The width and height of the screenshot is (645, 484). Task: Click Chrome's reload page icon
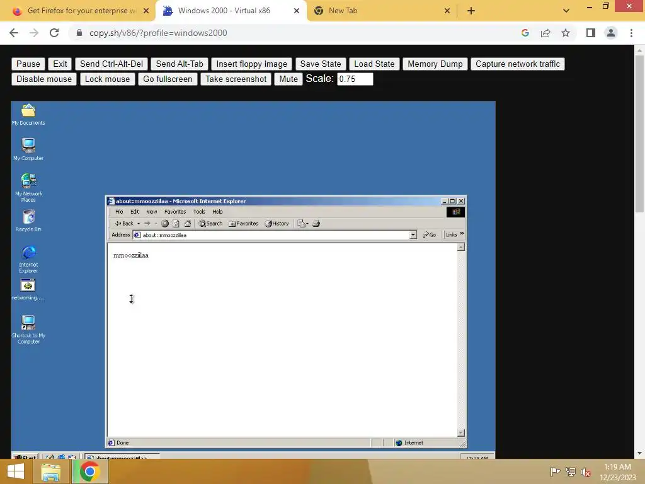[x=54, y=33]
